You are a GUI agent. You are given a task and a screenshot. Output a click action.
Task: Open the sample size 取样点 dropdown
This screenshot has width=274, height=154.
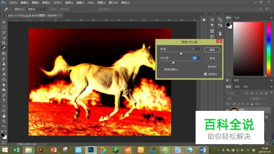pyautogui.click(x=38, y=9)
